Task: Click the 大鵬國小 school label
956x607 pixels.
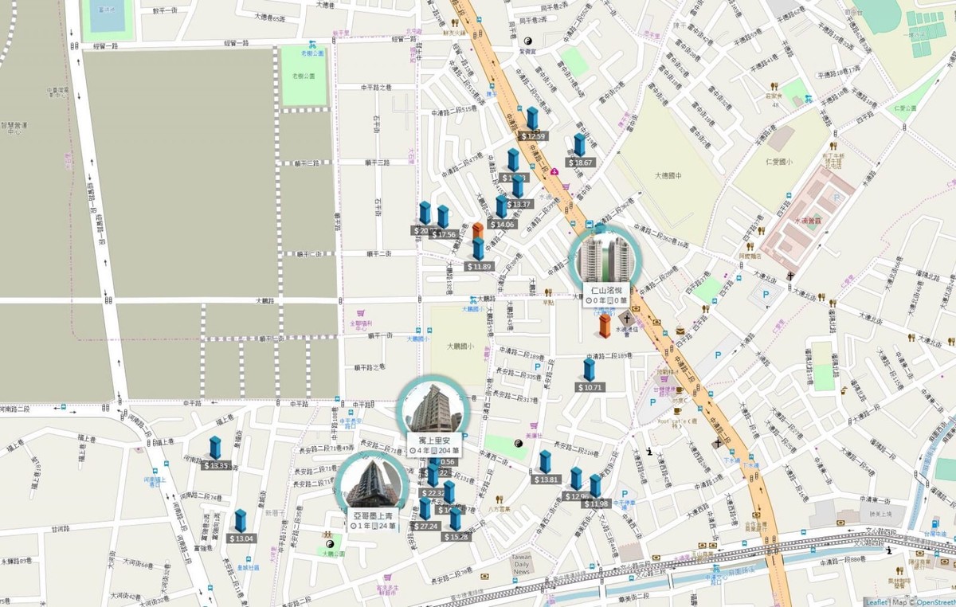Action: 459,346
